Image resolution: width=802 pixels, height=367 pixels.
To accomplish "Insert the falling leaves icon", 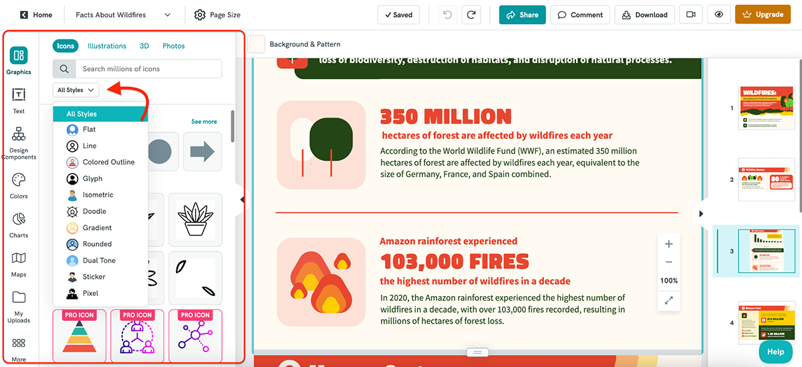I will (x=195, y=277).
